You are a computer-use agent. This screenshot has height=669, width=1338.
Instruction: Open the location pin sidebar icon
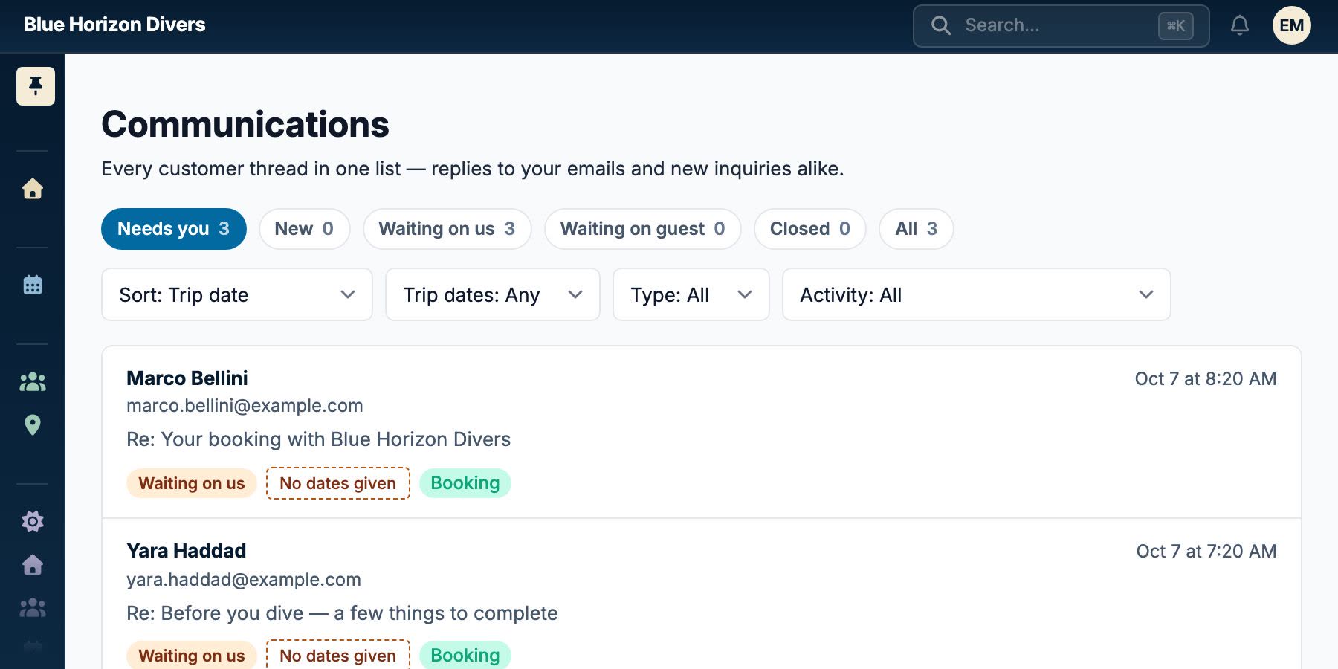coord(33,425)
